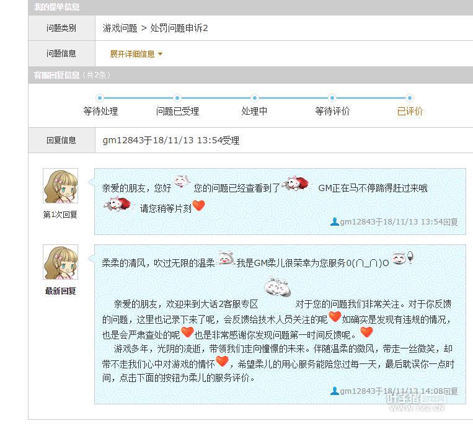Click the user icon beside 13:54回复 timestamp
Viewport: 473px width, 431px height.
tap(334, 222)
